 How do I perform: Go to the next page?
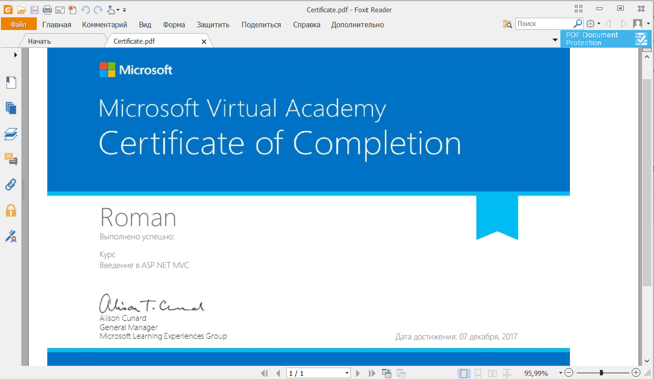click(x=358, y=374)
